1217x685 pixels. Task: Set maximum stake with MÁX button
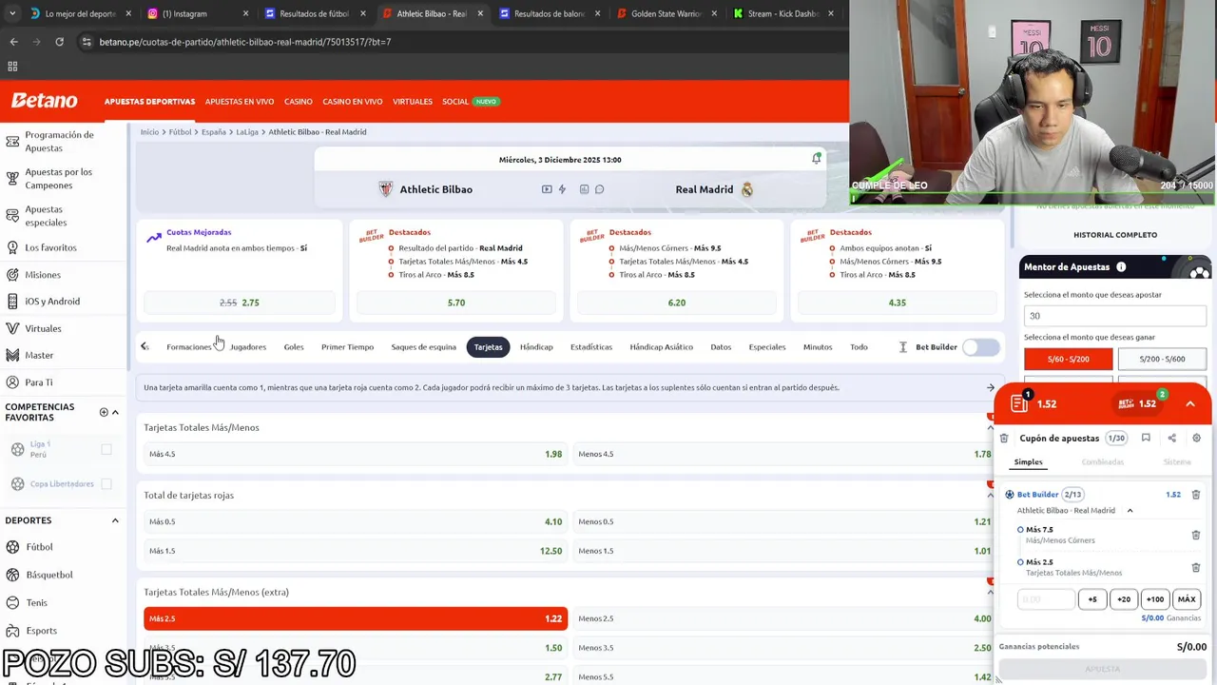click(1187, 599)
